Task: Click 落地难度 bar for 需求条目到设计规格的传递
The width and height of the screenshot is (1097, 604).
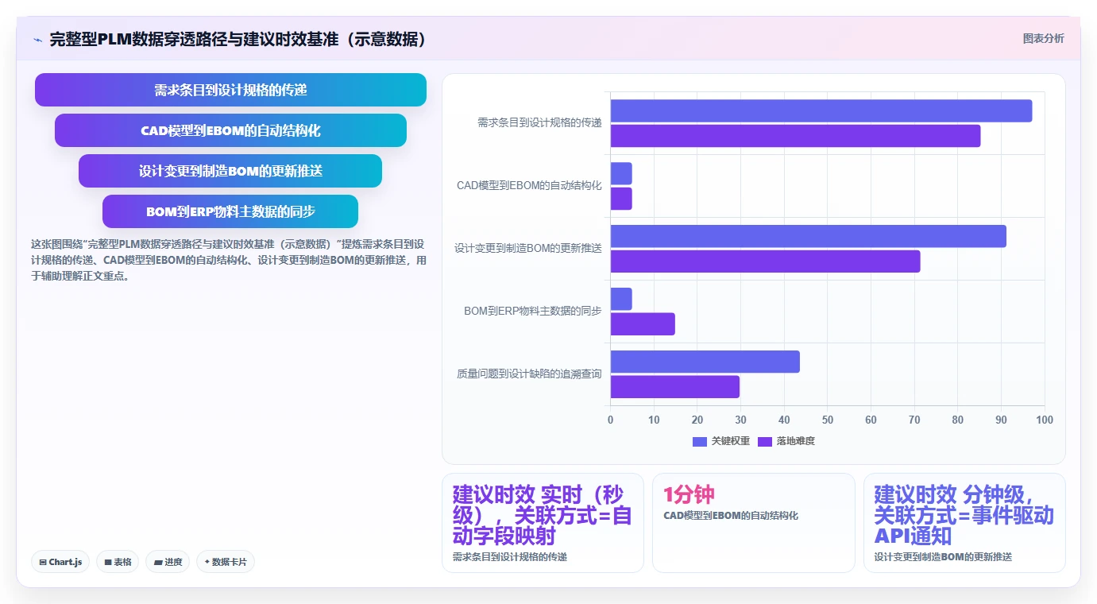Action: point(795,136)
